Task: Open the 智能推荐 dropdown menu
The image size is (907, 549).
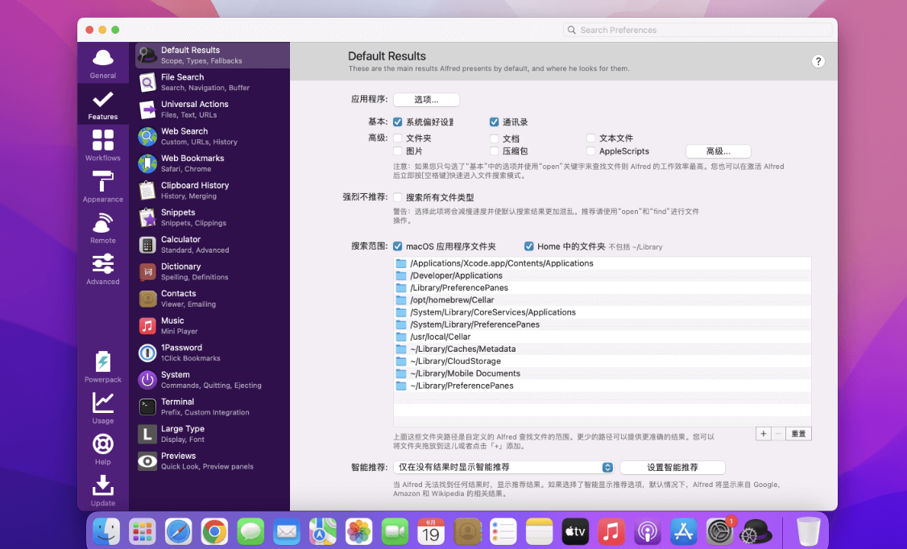Action: [x=503, y=467]
